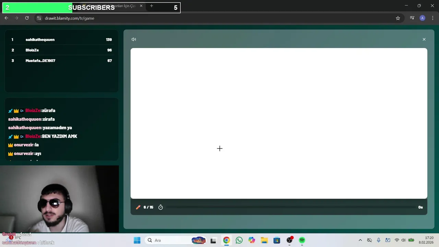
Task: Open the media control icon in Chrome toolbar
Action: click(412, 18)
